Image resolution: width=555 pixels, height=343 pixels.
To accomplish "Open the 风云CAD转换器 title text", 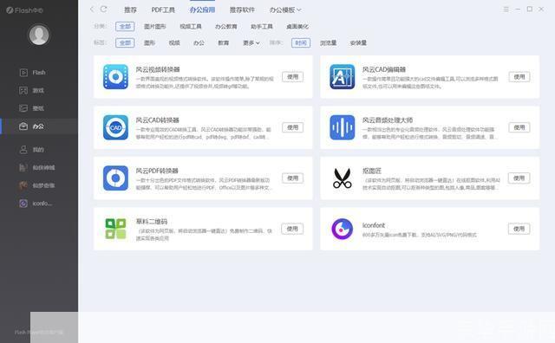I will 158,120.
